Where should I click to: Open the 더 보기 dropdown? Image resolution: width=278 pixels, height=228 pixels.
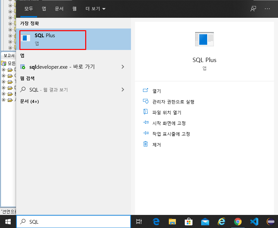(95, 9)
